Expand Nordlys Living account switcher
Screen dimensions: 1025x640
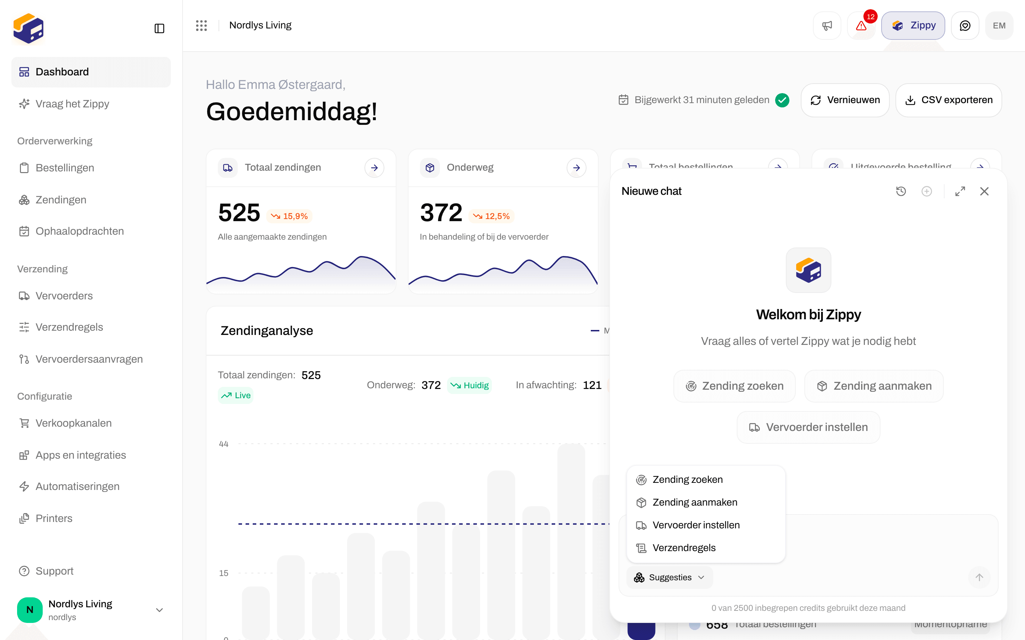[91, 610]
